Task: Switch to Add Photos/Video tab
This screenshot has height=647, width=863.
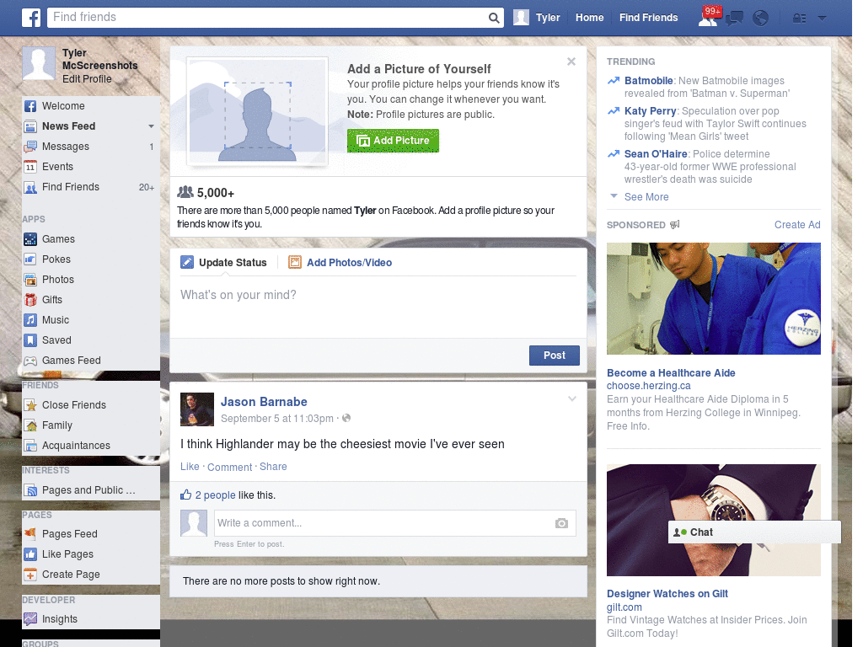Action: click(x=340, y=263)
